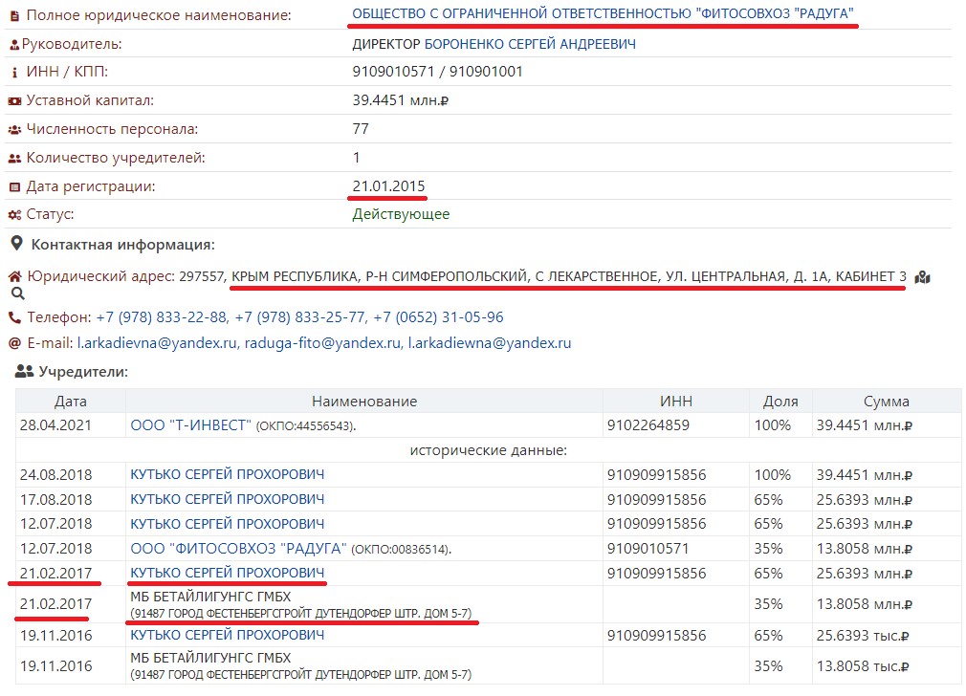Click the people icon beside Учредители heading
Viewport: 966px width, 696px height.
24,372
